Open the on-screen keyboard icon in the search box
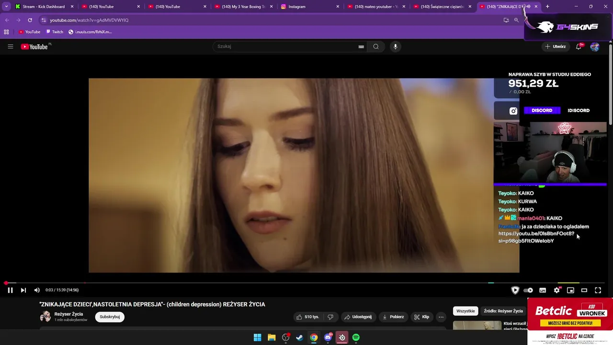The width and height of the screenshot is (613, 345). [361, 46]
